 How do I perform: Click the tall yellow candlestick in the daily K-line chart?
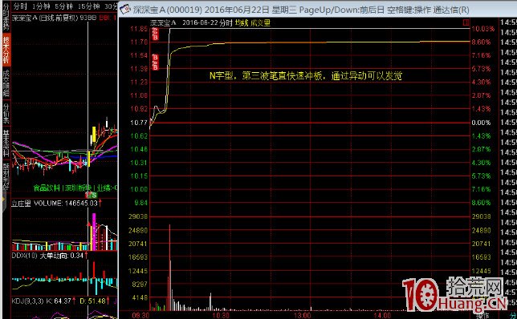(94, 135)
